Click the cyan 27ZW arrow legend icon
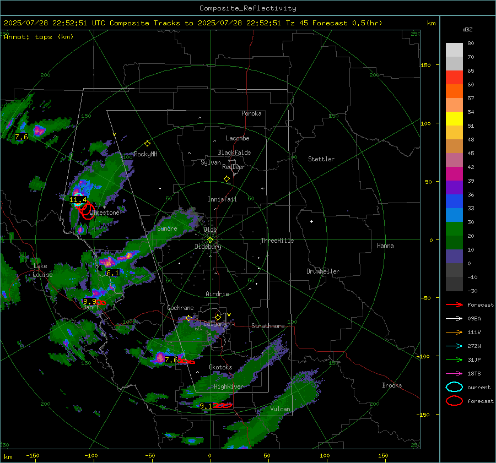Screen dimensions: 496x463 pos(454,346)
